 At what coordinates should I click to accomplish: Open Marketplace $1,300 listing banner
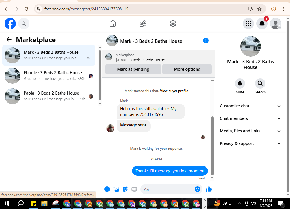pos(159,57)
